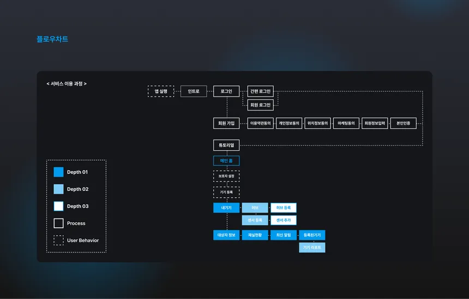Select the 보호자 설정 dashed box
This screenshot has width=469, height=299.
(x=226, y=176)
